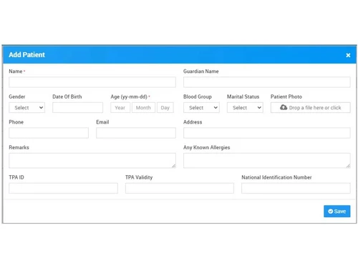Click the Allergies textarea resize handle
358x268 pixels.
tap(348, 166)
